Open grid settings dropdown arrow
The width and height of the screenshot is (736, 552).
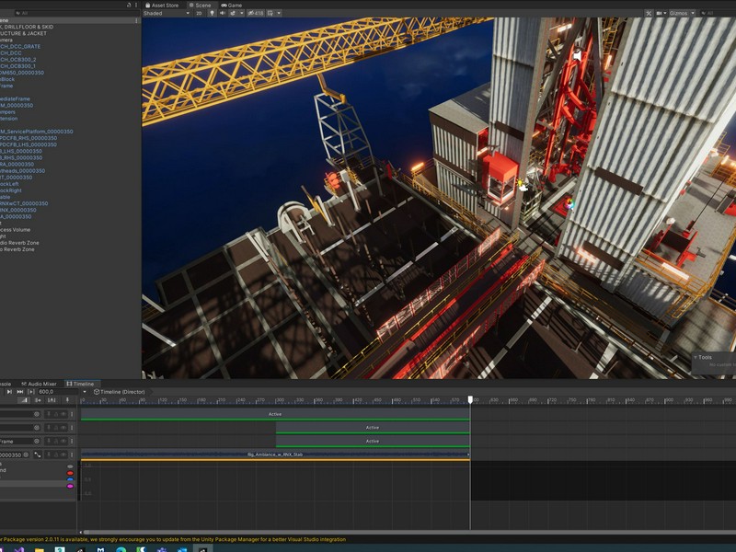(279, 13)
